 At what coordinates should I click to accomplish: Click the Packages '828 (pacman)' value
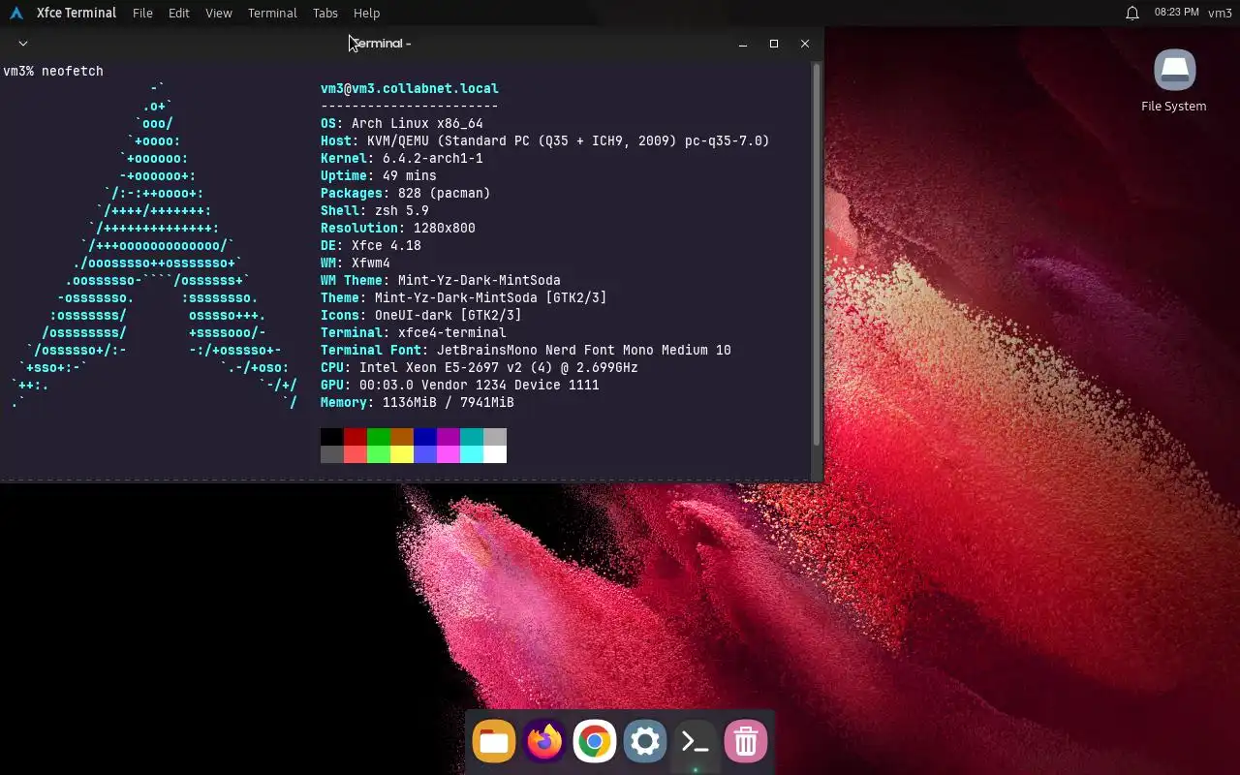(445, 193)
